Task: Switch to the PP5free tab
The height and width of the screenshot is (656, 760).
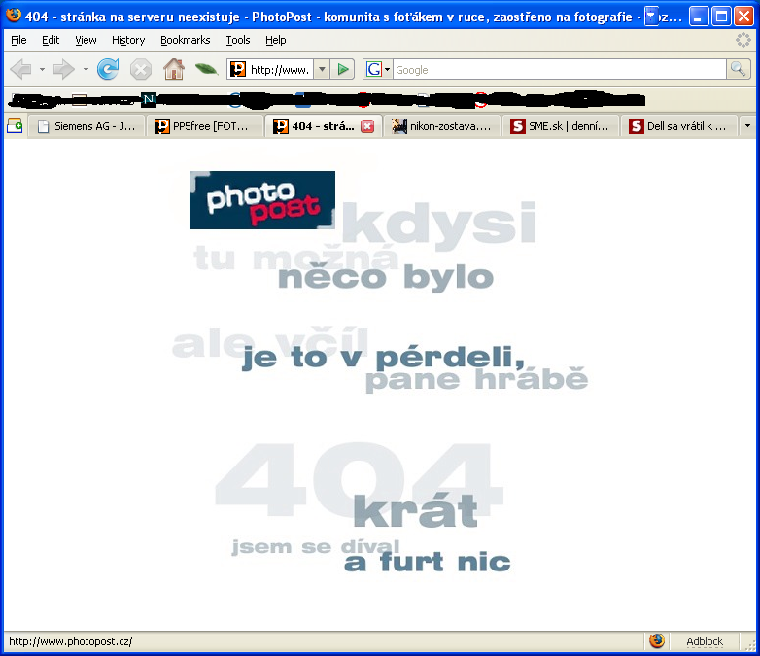Action: coord(204,126)
